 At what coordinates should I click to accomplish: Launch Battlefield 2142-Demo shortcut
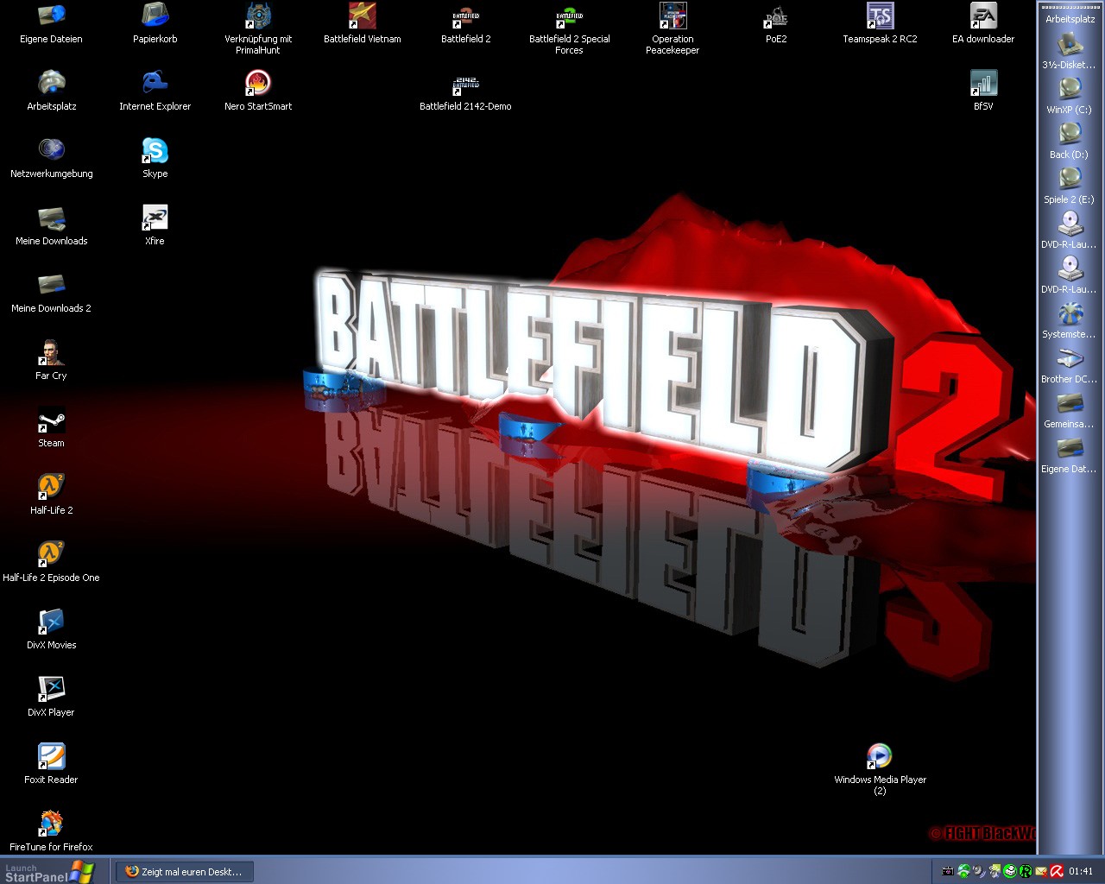point(465,83)
